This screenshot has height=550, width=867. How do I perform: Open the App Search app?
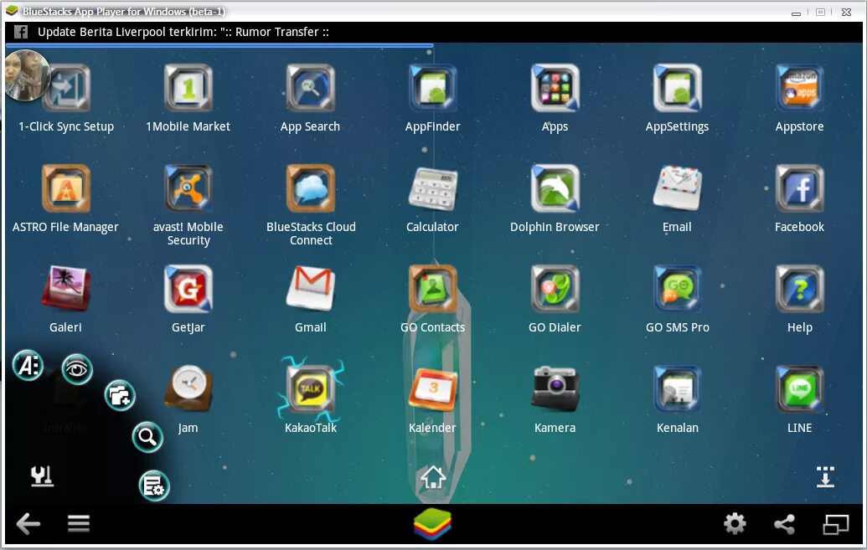pos(311,89)
